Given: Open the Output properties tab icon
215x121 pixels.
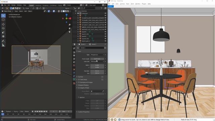Looking at the screenshot, I should (74, 56).
